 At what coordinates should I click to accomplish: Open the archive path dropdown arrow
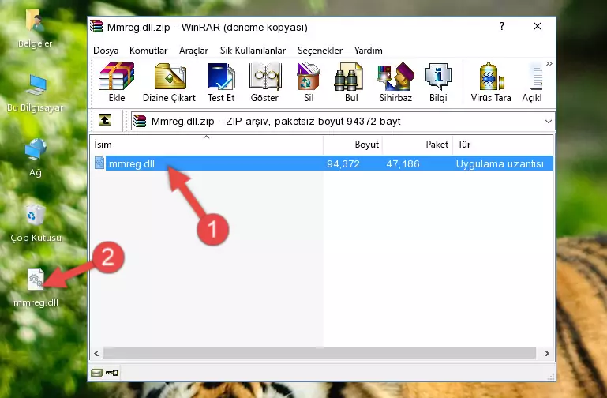tap(548, 121)
